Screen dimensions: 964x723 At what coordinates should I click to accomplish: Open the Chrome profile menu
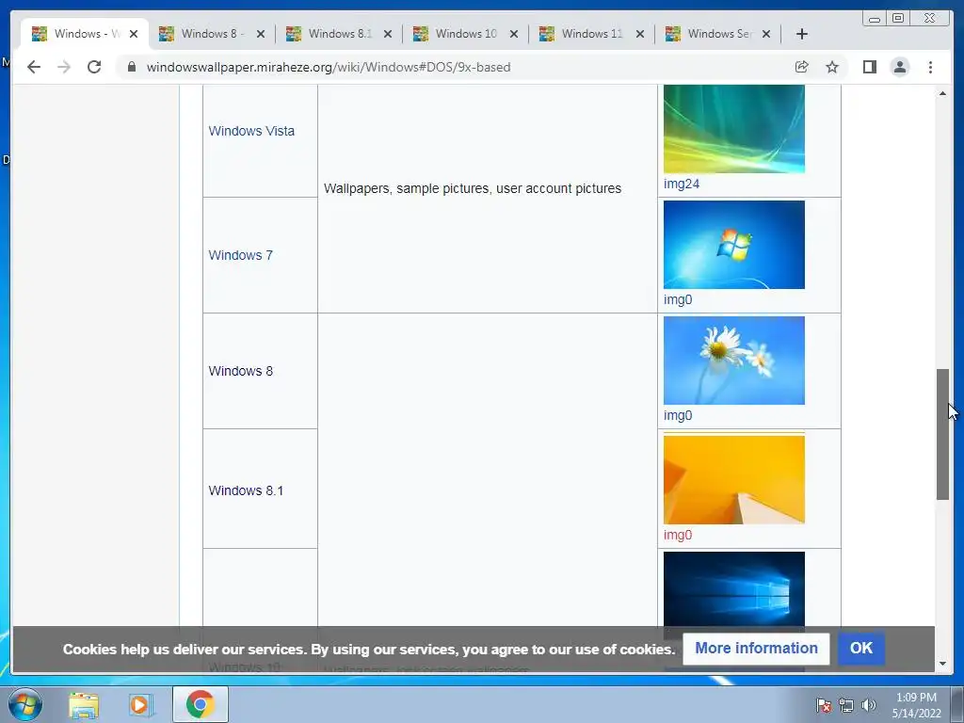pyautogui.click(x=899, y=67)
